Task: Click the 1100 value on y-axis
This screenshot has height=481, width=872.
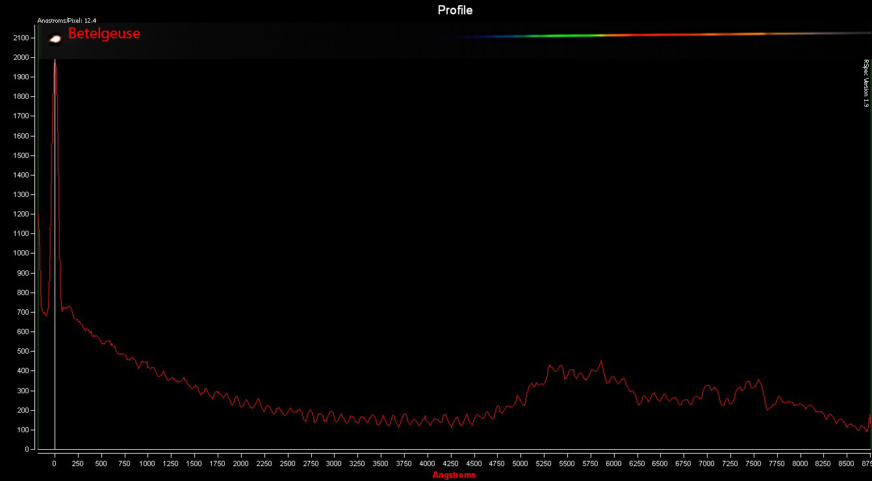Action: pyautogui.click(x=21, y=233)
